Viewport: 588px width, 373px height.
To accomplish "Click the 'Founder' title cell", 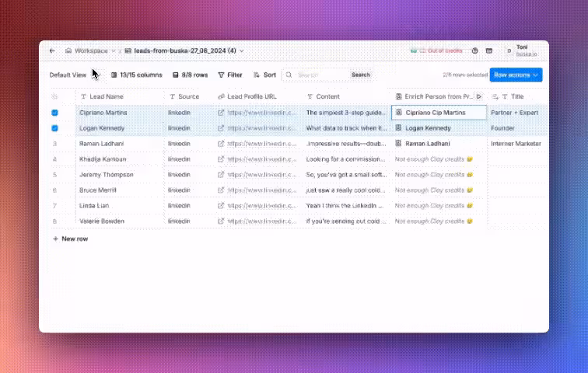I will [517, 128].
